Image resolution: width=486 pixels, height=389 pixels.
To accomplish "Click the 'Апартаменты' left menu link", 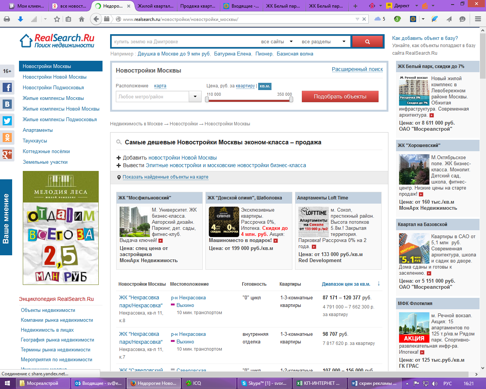I will tap(38, 130).
